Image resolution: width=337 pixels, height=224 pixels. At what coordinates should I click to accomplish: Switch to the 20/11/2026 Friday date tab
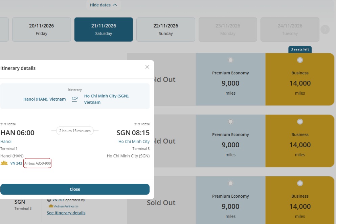tap(42, 29)
